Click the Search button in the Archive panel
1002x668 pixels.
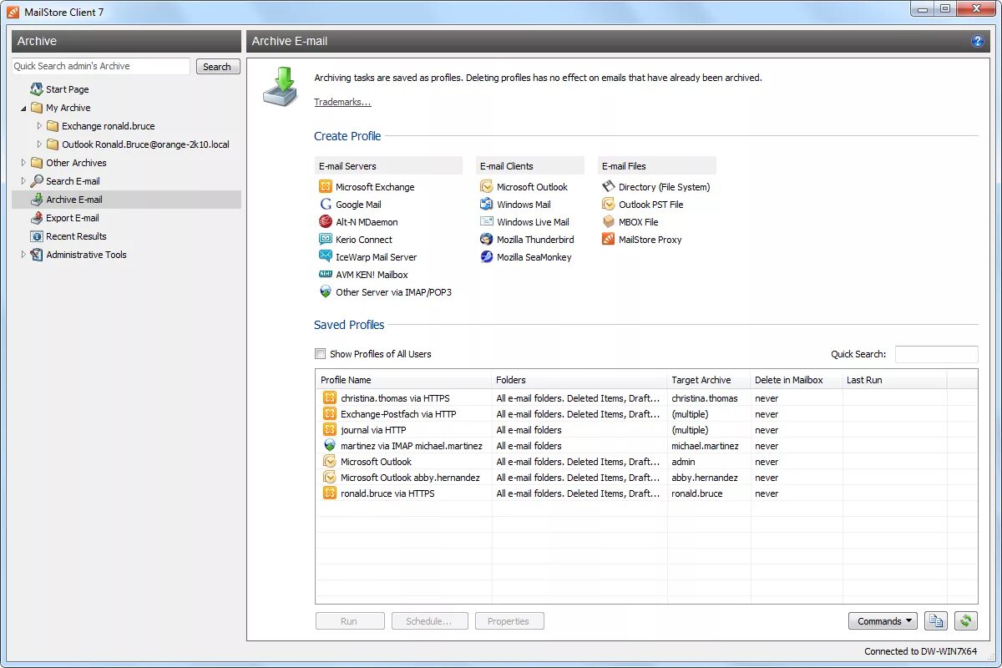(217, 67)
